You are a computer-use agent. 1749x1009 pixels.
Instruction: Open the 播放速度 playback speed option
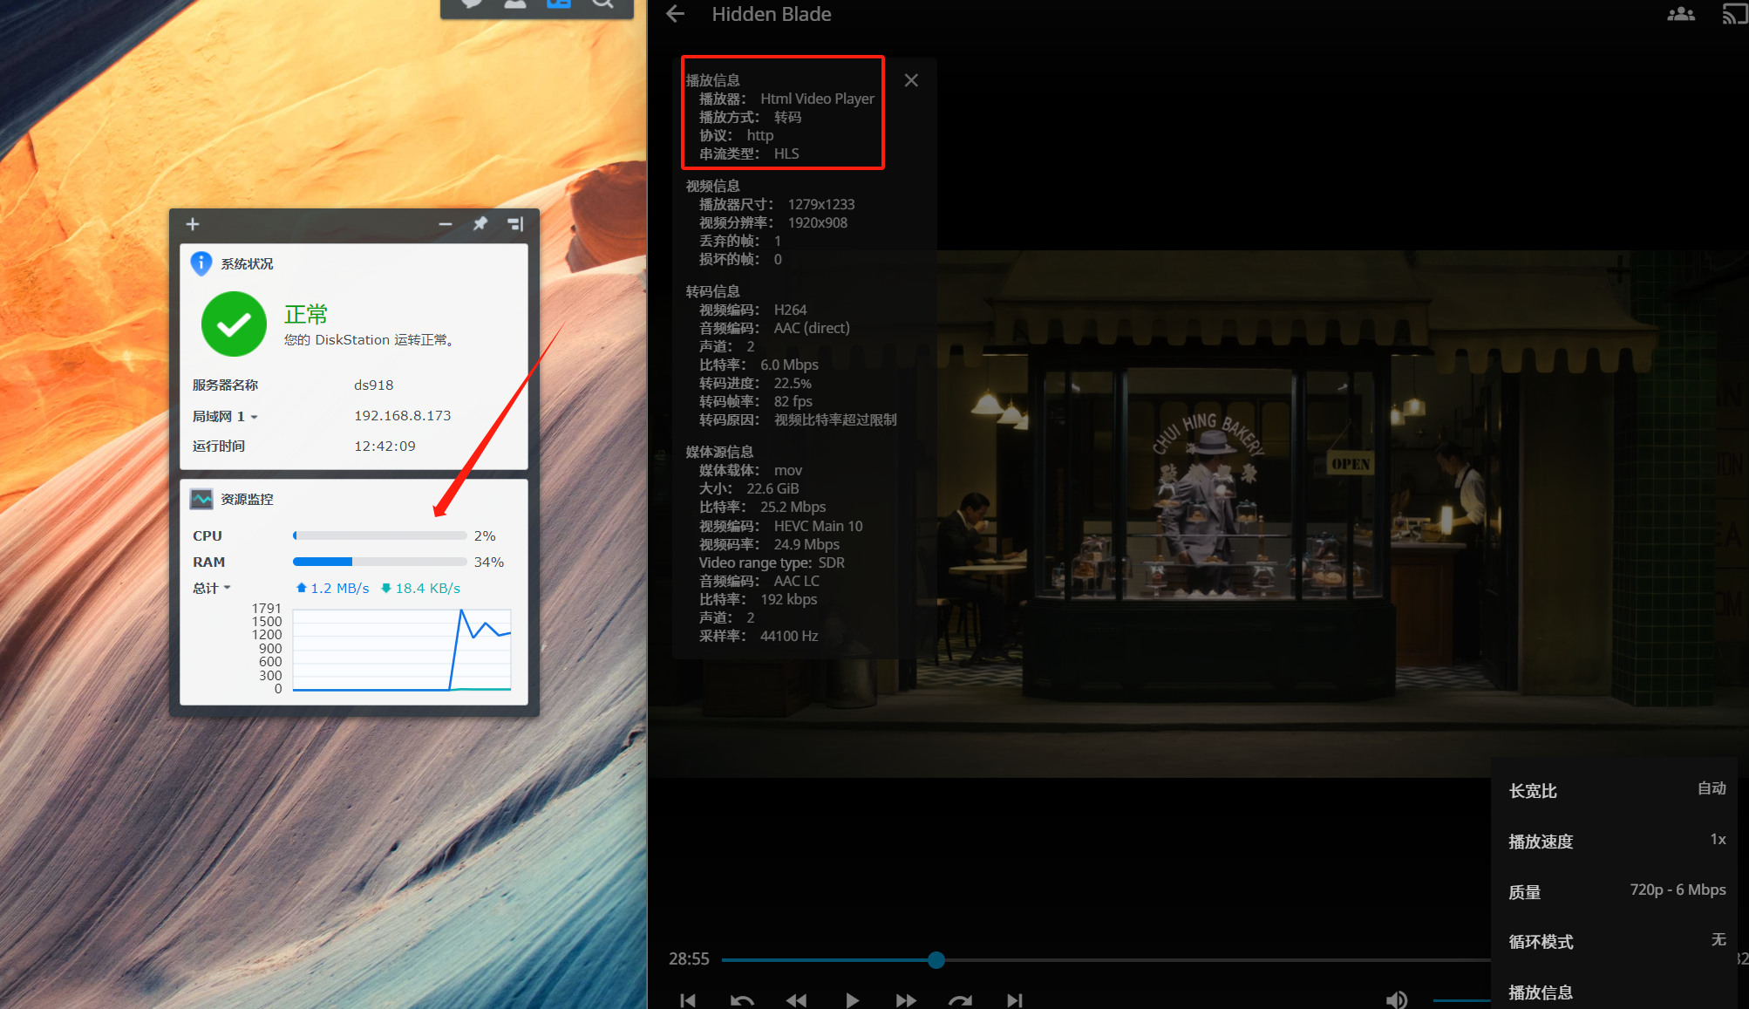(x=1616, y=841)
